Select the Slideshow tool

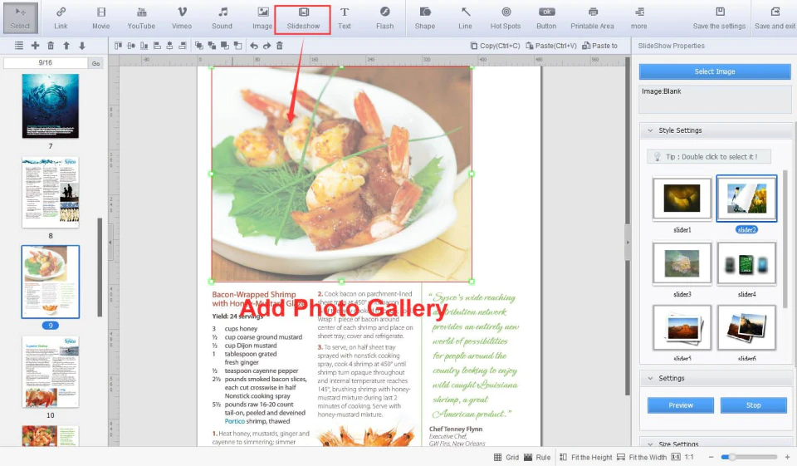coord(303,18)
